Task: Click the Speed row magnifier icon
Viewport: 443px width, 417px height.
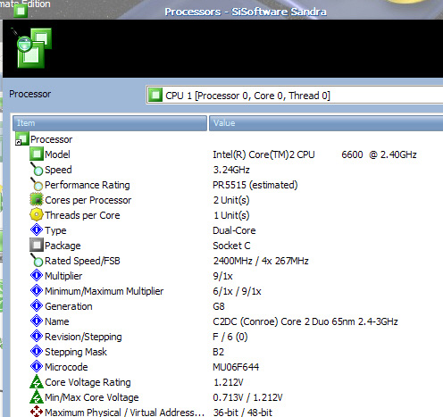Action: [x=37, y=170]
